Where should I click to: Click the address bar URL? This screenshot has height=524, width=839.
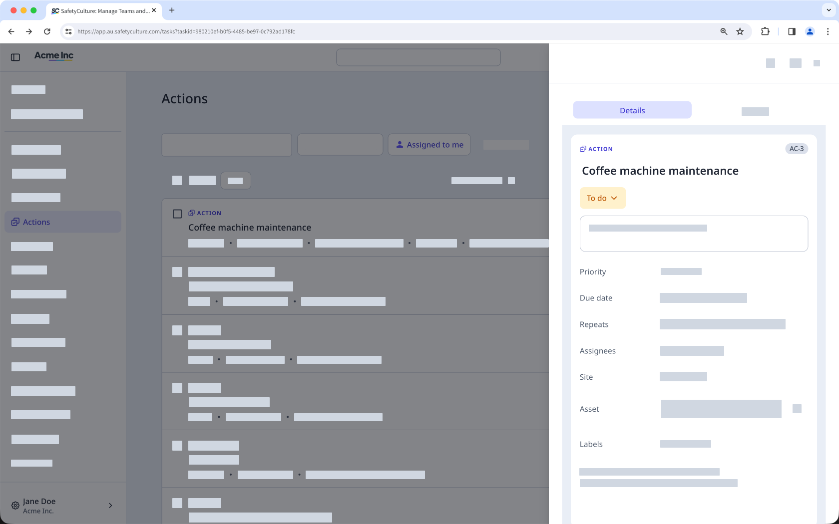(186, 31)
